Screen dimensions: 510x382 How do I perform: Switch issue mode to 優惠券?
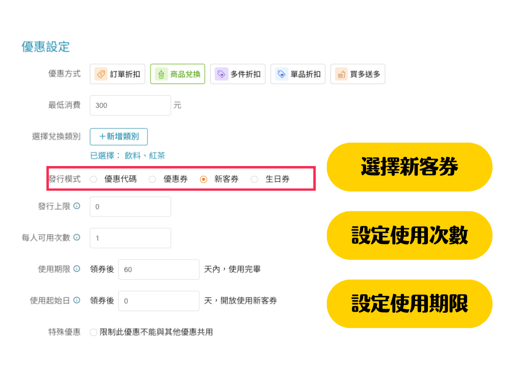click(x=152, y=179)
